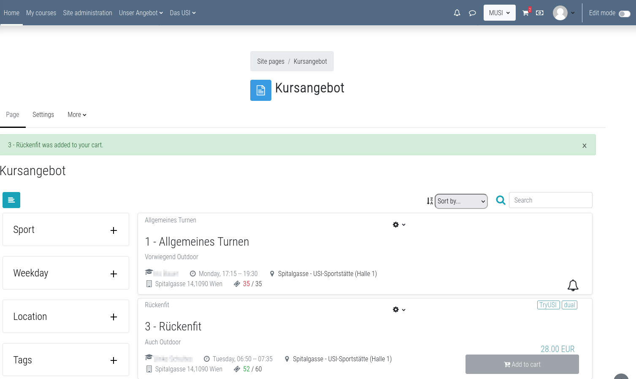Viewport: 636px width, 379px height.
Task: Open My courses
Action: click(41, 13)
